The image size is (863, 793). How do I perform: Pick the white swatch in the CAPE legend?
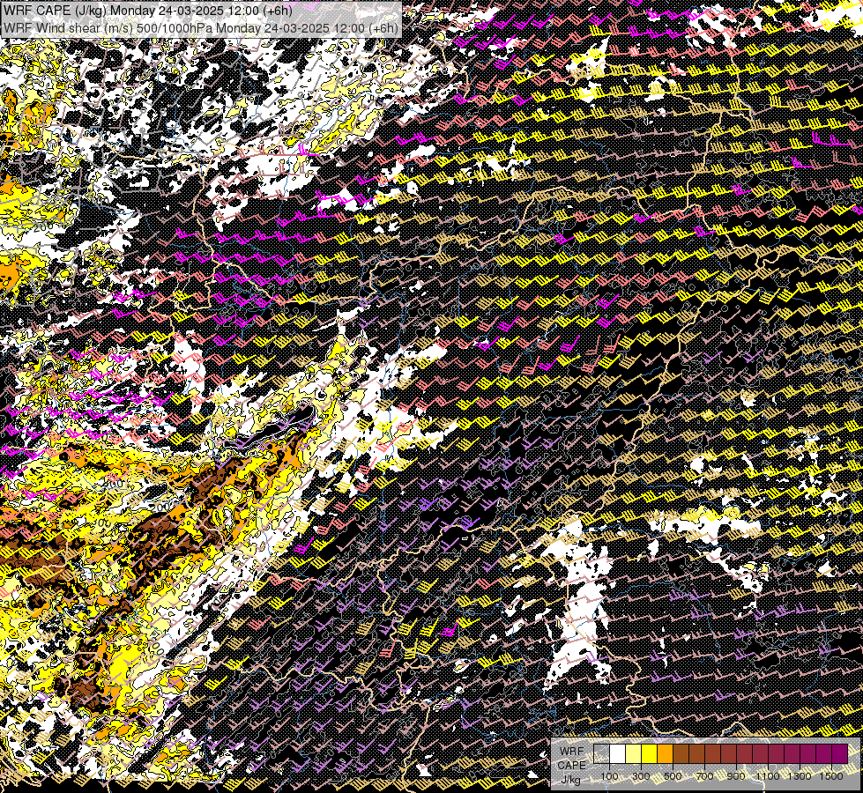click(x=618, y=754)
